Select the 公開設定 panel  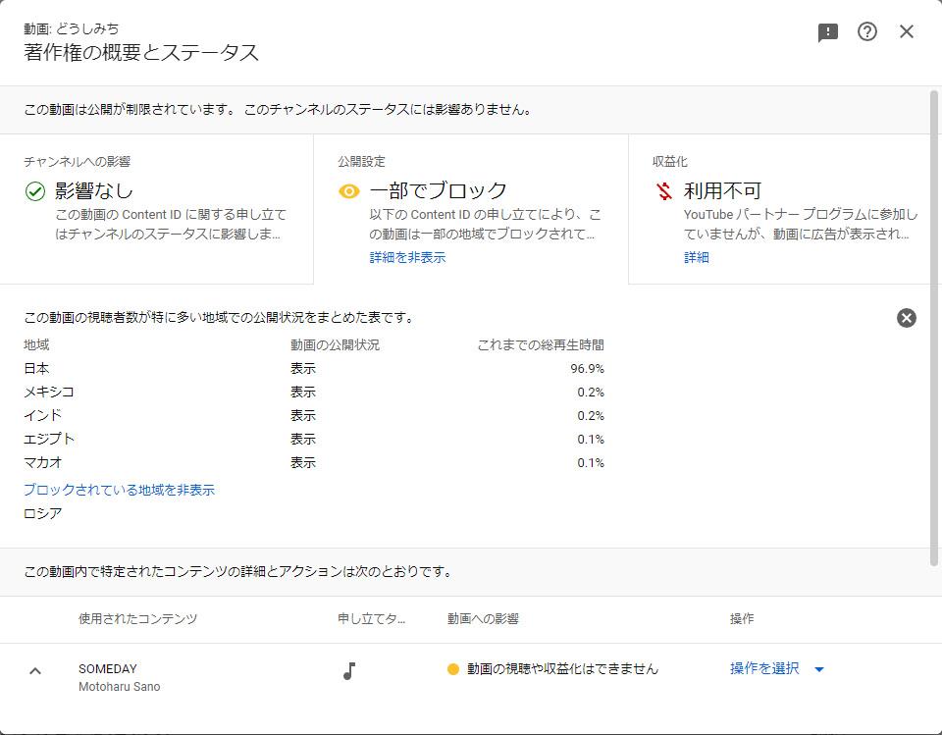tap(471, 209)
